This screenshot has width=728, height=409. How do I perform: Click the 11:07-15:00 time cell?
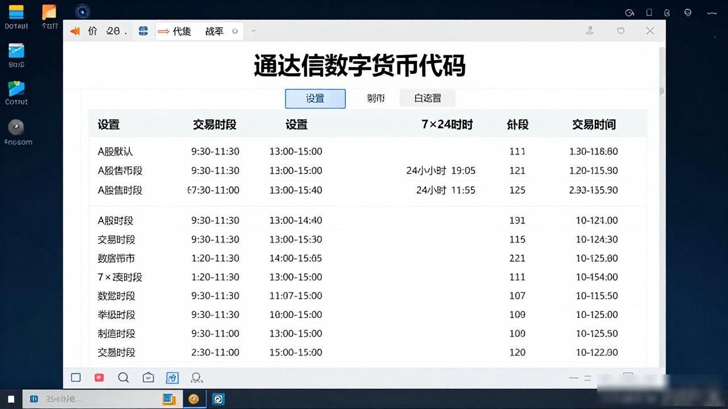pos(296,296)
